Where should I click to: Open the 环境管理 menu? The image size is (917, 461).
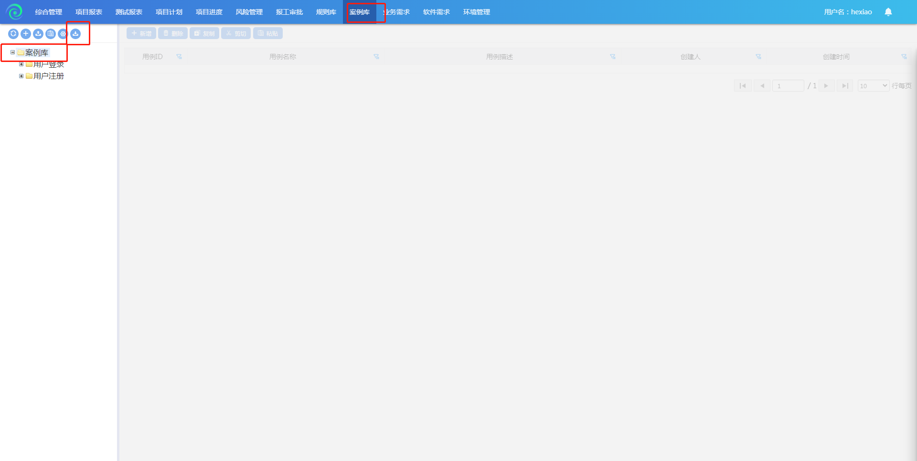click(477, 12)
